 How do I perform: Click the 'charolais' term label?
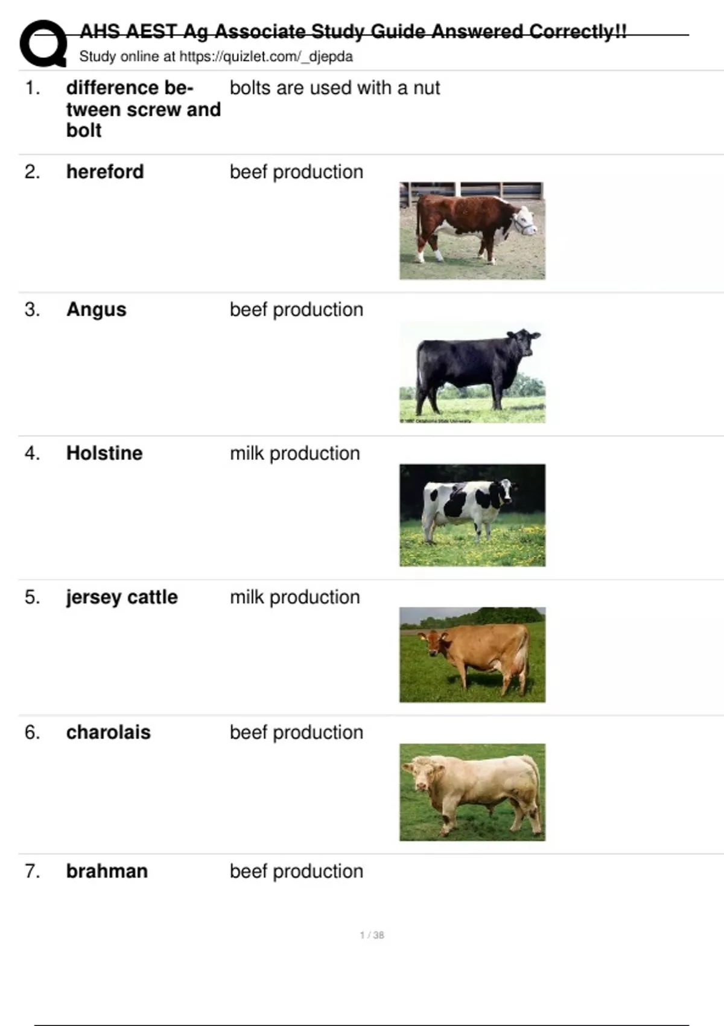[x=109, y=732]
